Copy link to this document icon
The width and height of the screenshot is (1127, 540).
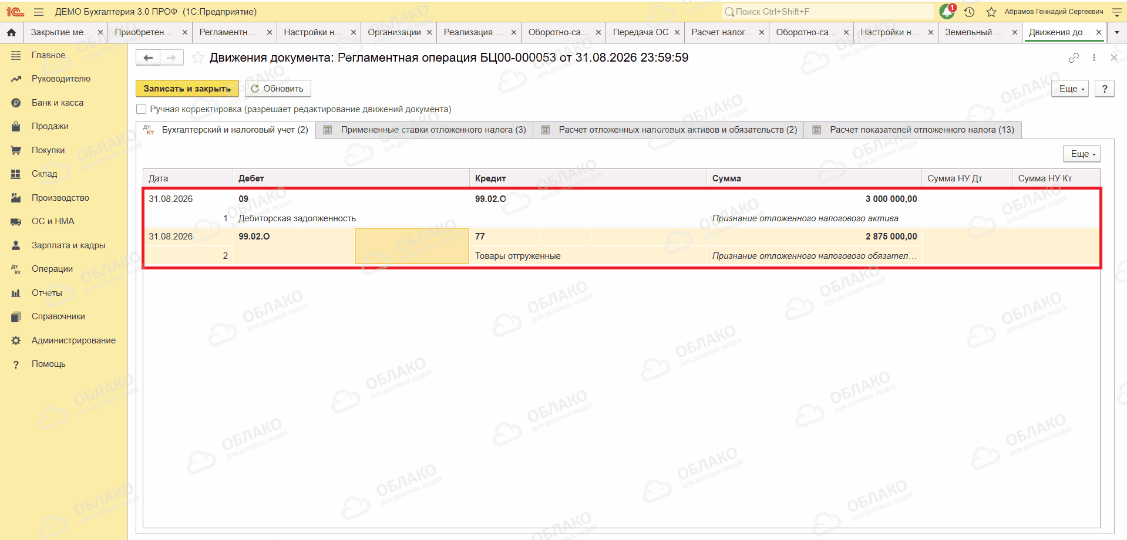click(1074, 58)
